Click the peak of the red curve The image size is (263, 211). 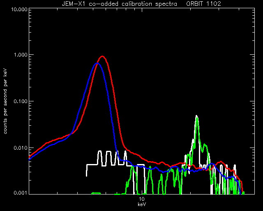102,56
